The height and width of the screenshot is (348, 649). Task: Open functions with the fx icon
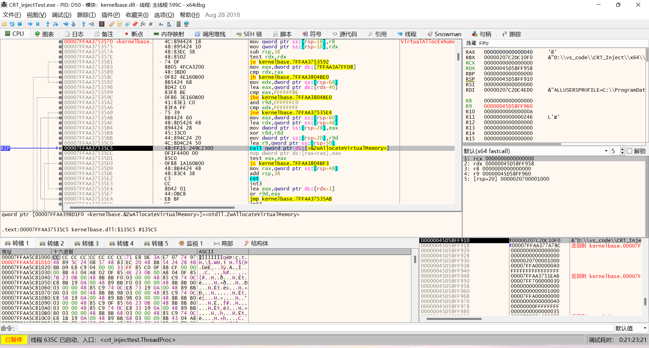coord(143,24)
